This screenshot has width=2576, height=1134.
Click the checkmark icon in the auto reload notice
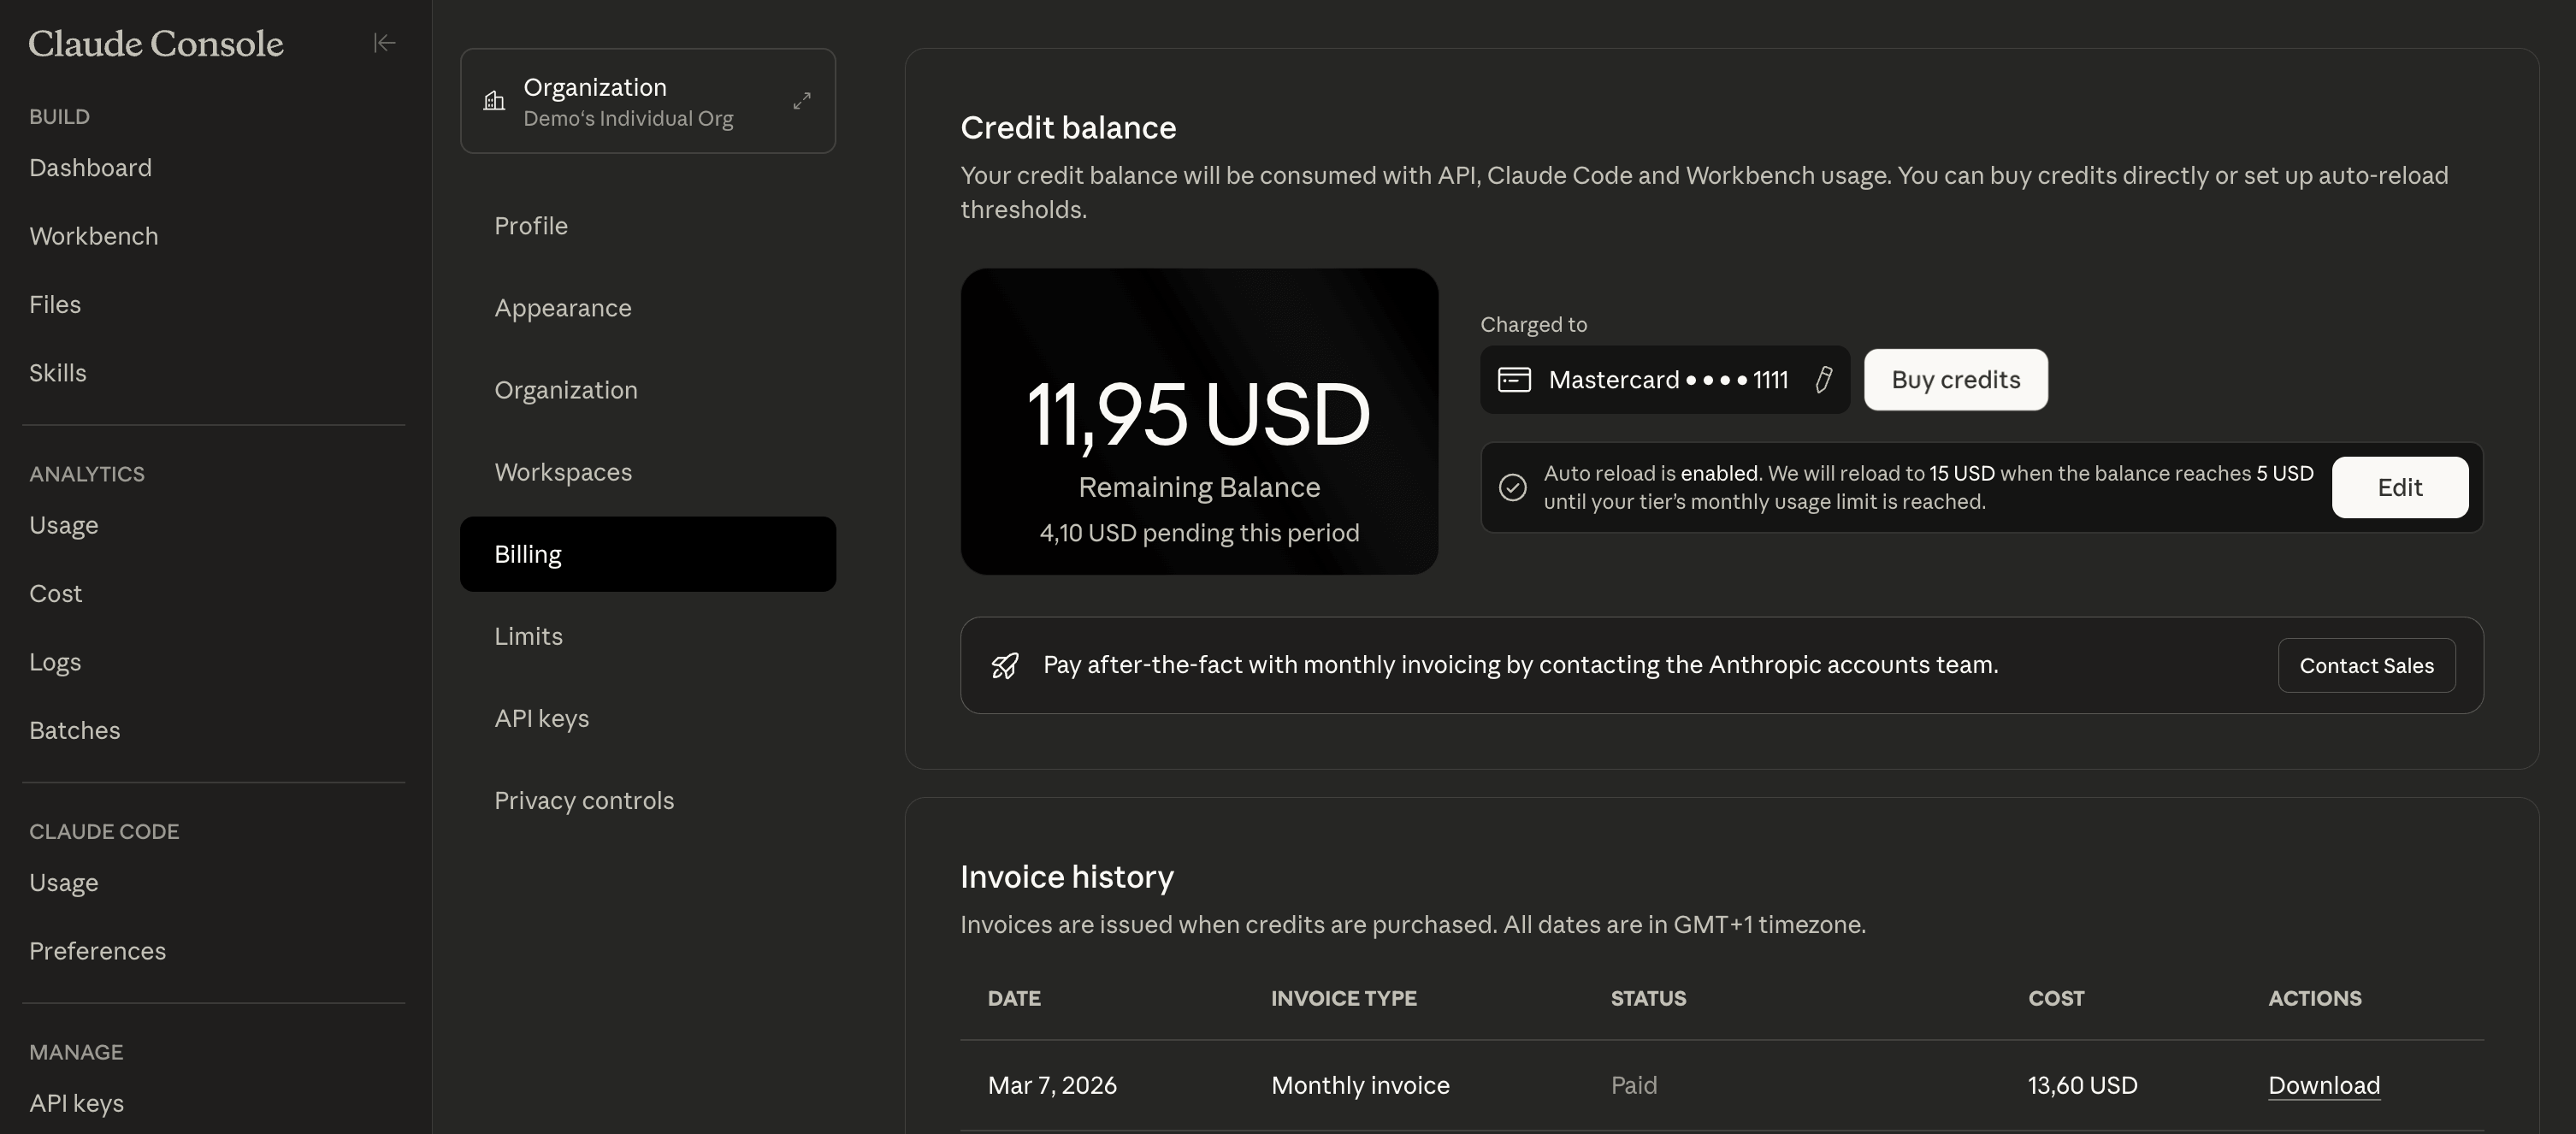1512,487
